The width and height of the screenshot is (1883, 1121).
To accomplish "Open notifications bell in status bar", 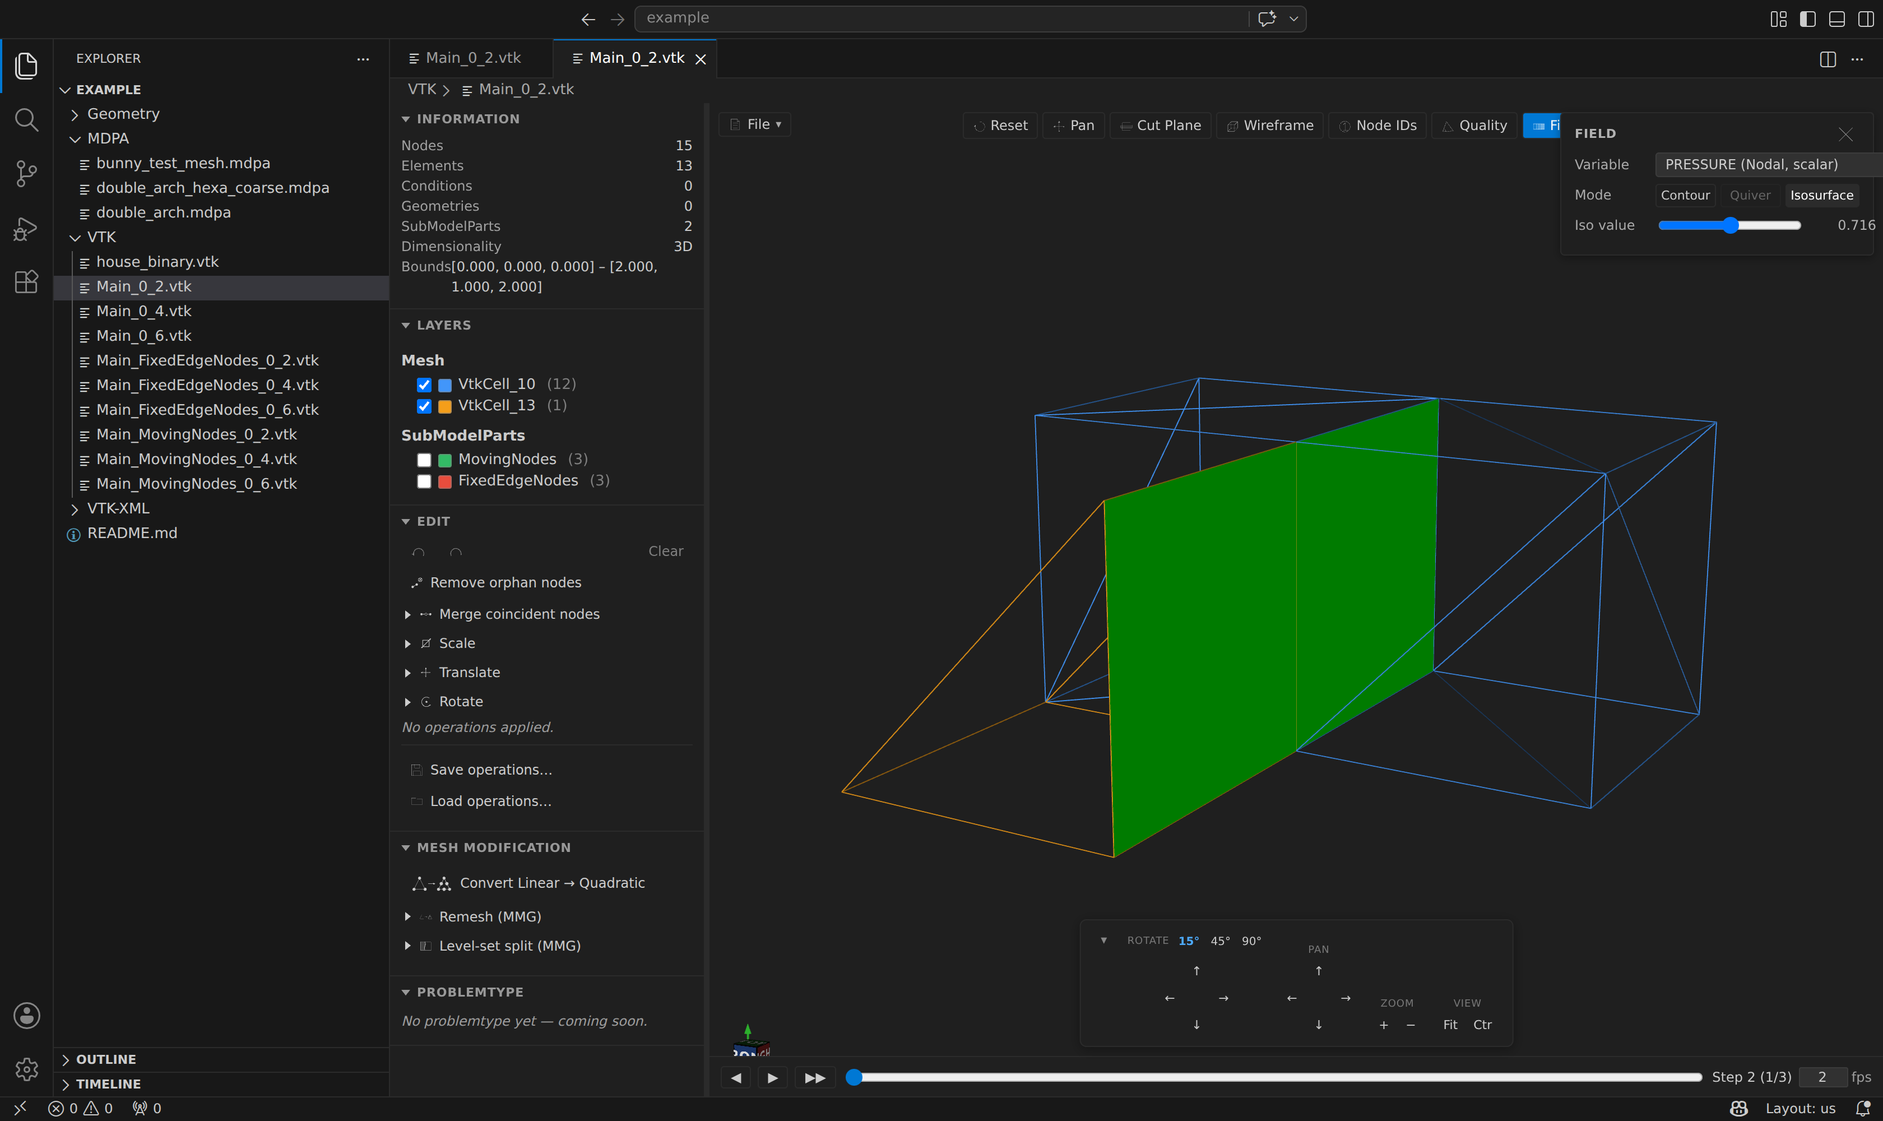I will pos(1863,1108).
